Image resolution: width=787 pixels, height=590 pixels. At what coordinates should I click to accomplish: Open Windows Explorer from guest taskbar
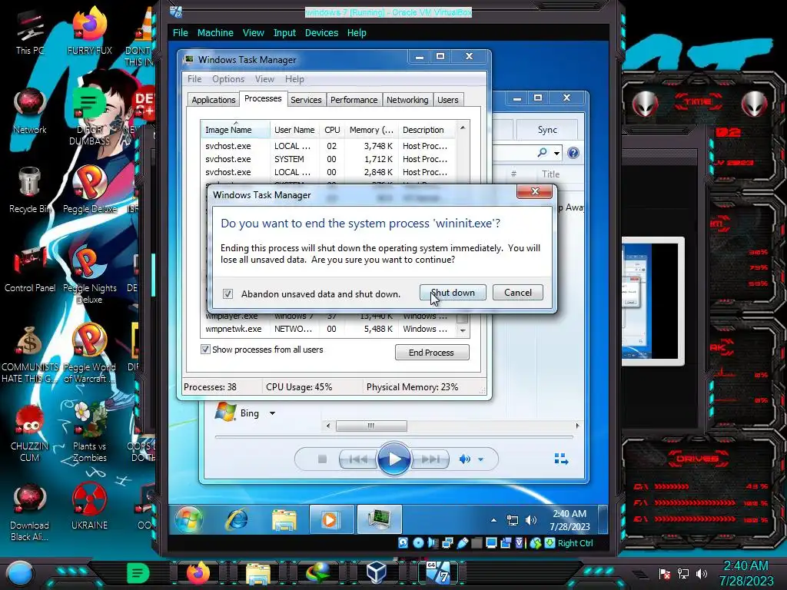pos(284,519)
